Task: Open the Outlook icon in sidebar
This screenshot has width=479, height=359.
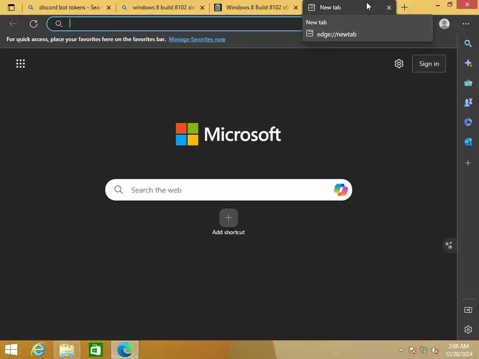Action: [468, 142]
